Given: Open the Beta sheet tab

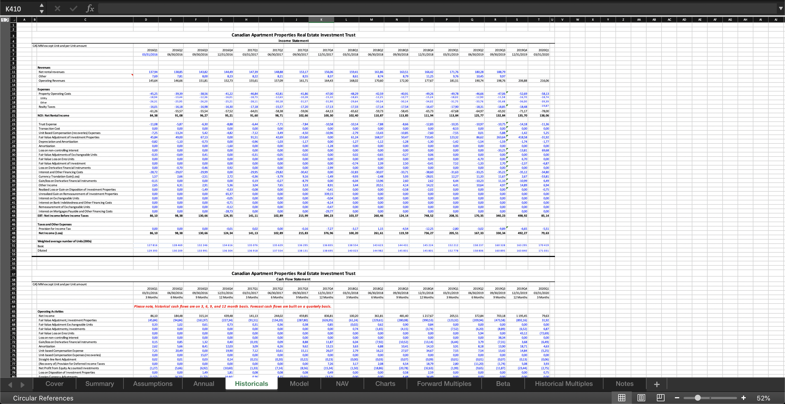Looking at the screenshot, I should 503,384.
